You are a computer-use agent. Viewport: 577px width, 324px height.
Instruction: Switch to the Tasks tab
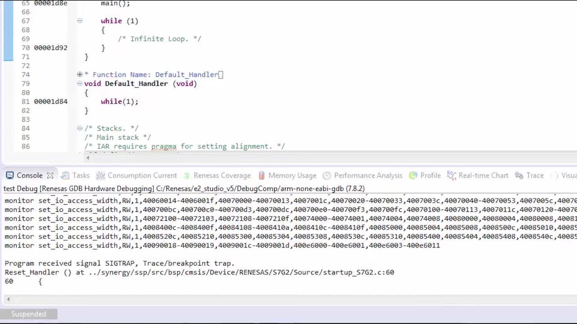point(81,175)
